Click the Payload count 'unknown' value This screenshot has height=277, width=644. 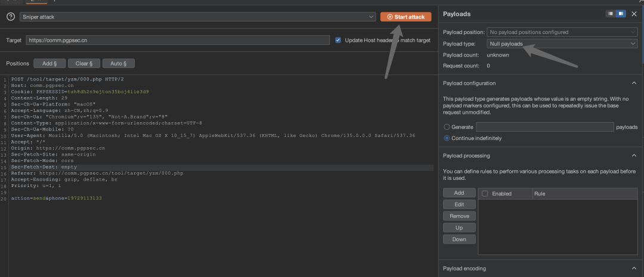click(498, 55)
